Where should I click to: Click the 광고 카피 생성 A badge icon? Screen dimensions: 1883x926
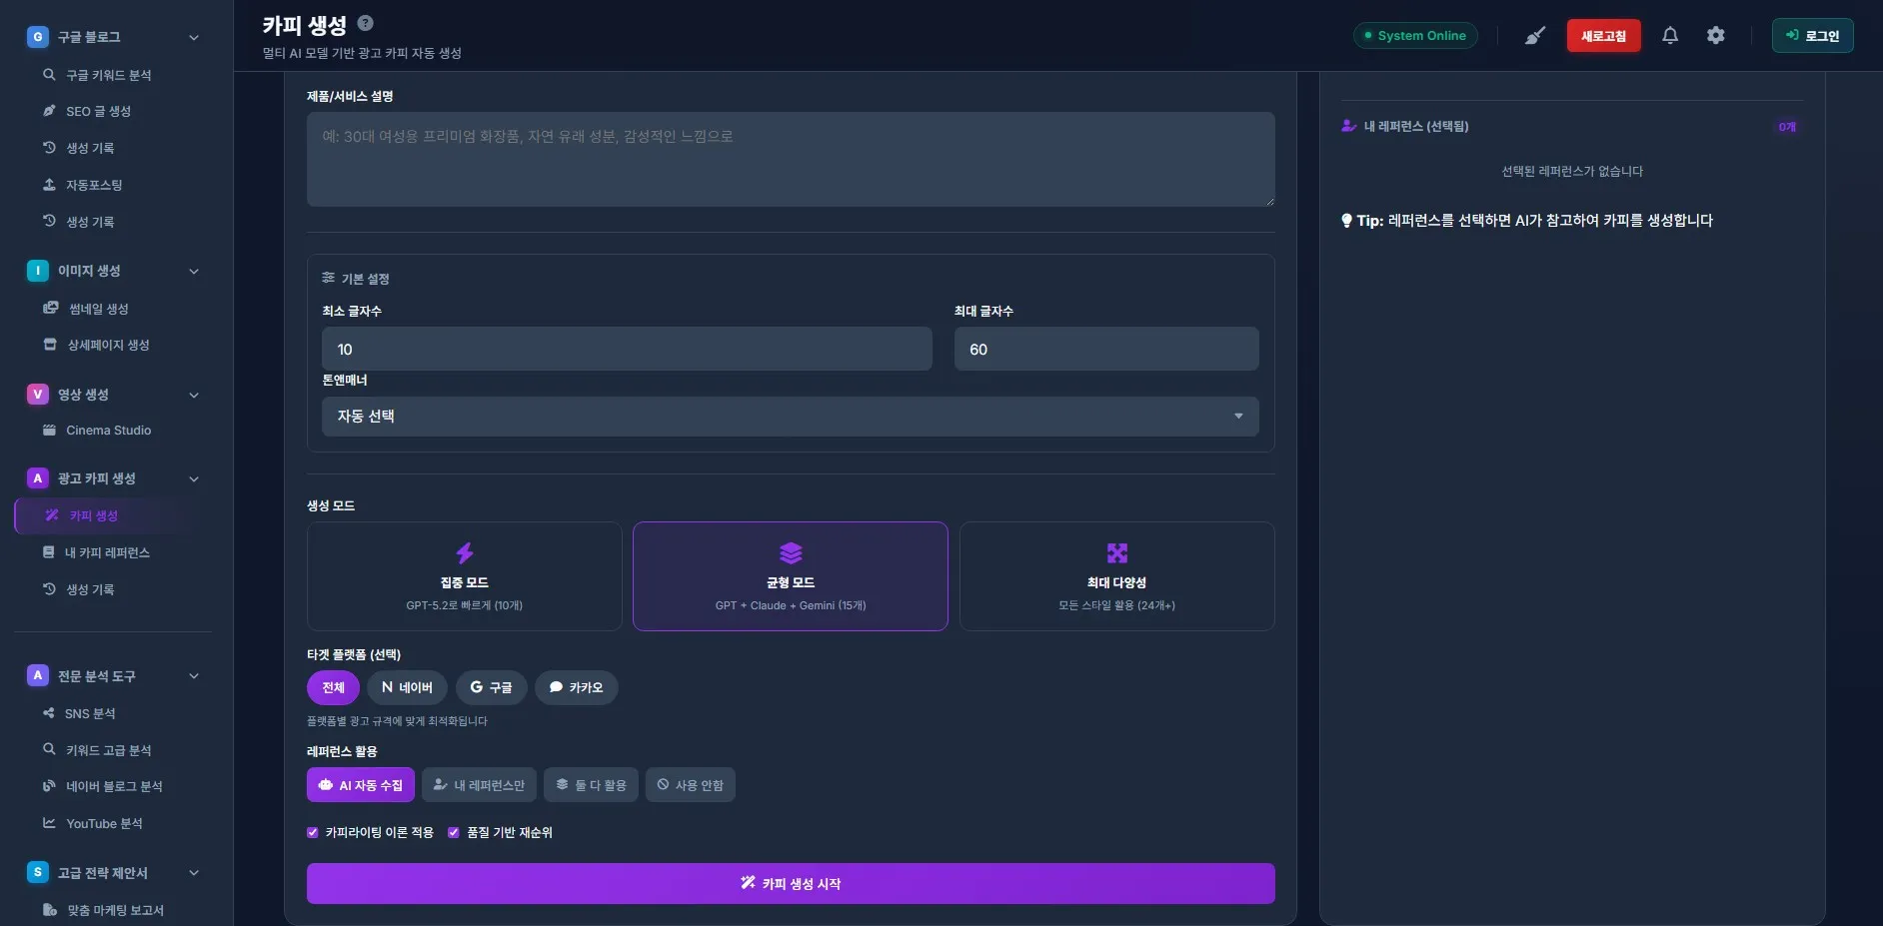38,478
